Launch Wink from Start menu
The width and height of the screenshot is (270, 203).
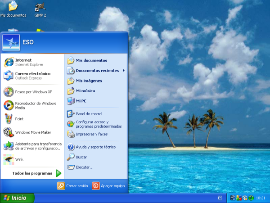pyautogui.click(x=19, y=159)
